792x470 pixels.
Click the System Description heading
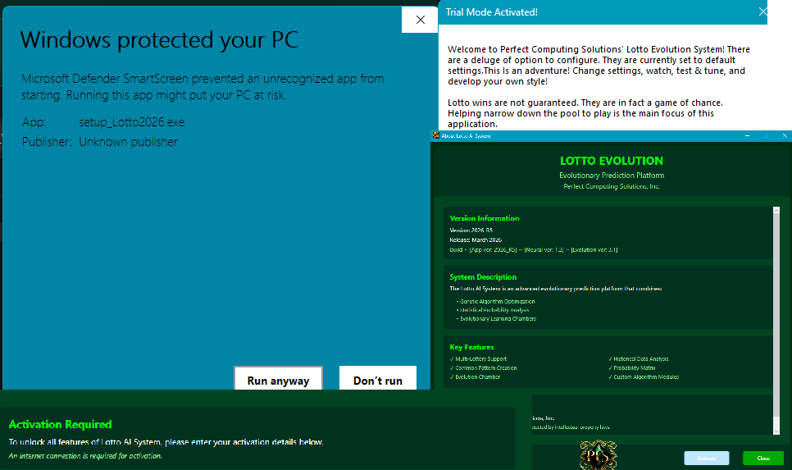[x=483, y=277]
